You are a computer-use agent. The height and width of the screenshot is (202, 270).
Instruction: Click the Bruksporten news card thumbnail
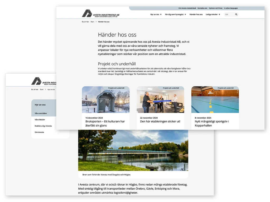(x=105, y=99)
